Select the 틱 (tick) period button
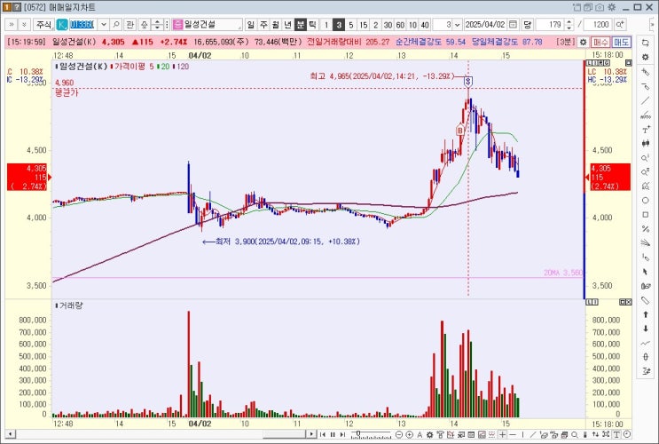Viewport: 659px width, 444px height. click(x=312, y=25)
